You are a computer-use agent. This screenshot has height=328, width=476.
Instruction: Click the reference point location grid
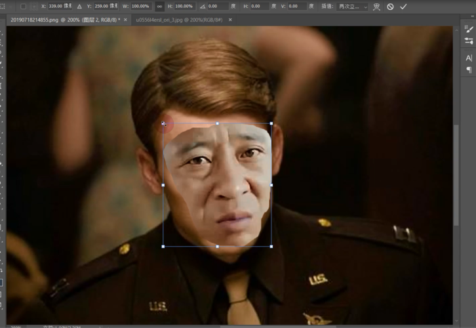click(x=33, y=7)
